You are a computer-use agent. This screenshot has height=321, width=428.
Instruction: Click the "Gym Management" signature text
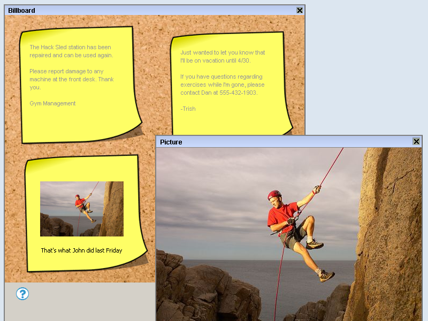click(52, 103)
